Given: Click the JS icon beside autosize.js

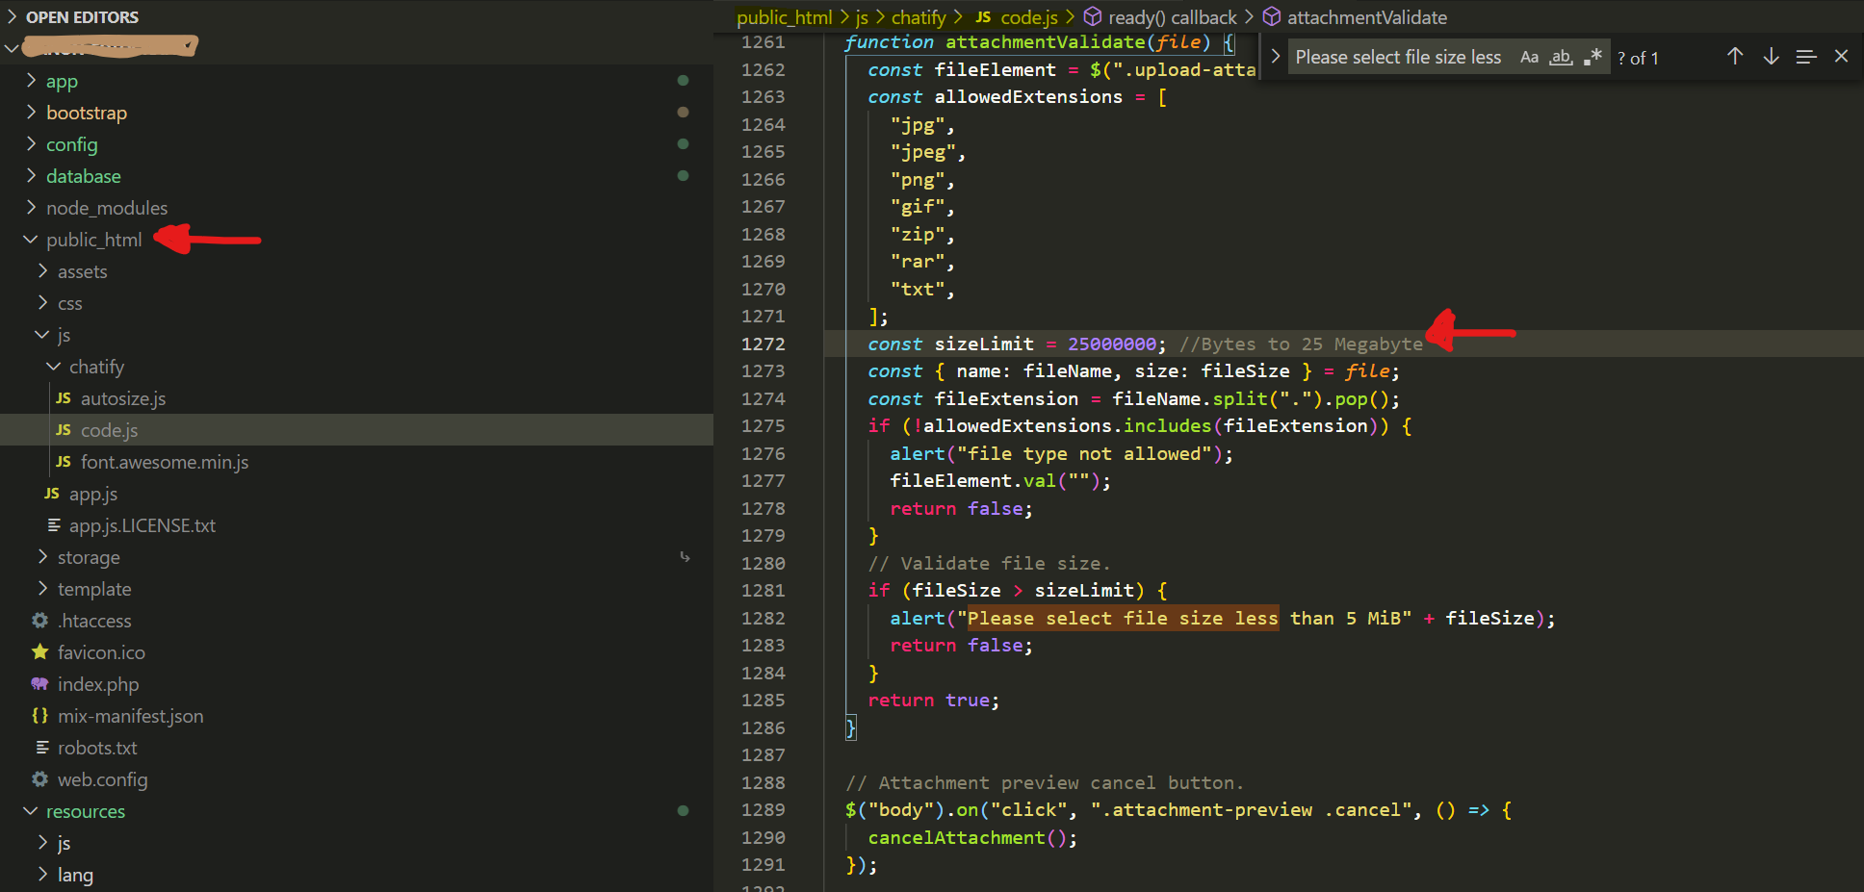Looking at the screenshot, I should (x=63, y=397).
